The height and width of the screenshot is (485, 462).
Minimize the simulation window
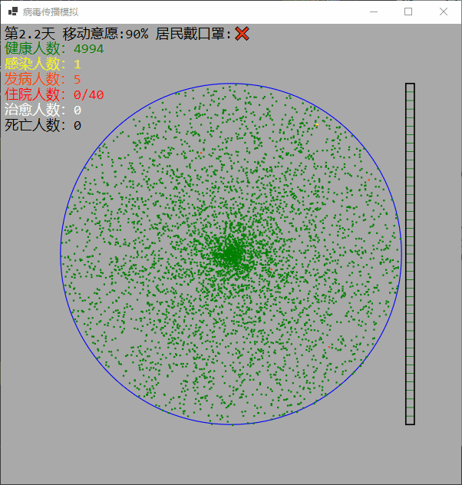tap(374, 12)
